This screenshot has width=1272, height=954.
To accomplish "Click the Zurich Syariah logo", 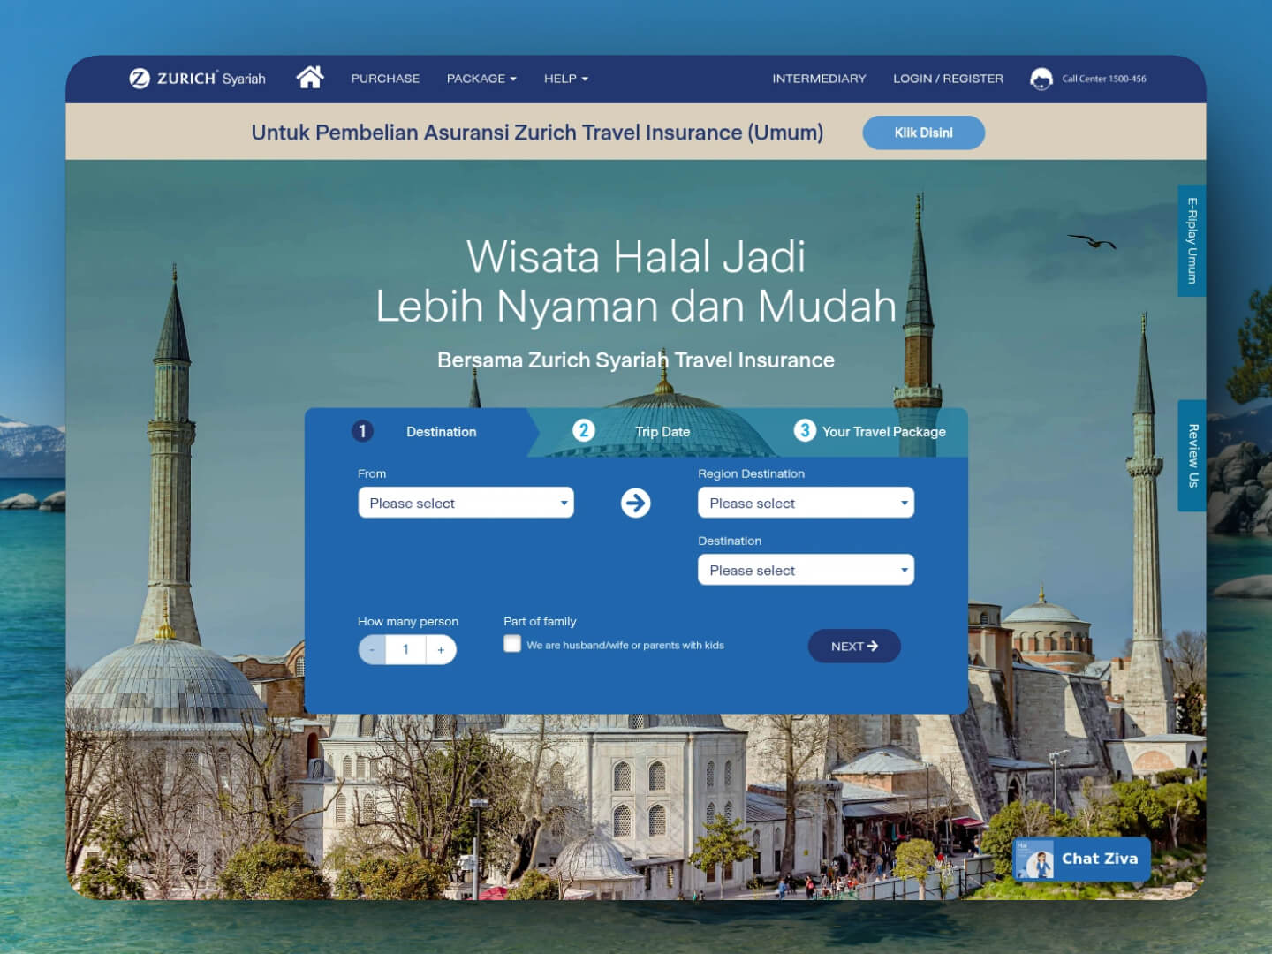I will pyautogui.click(x=197, y=79).
